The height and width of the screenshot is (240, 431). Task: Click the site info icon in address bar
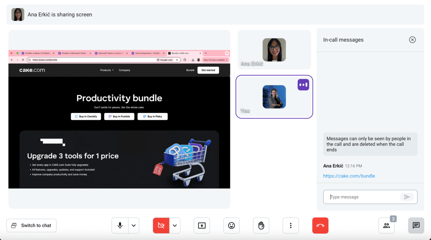coord(29,60)
